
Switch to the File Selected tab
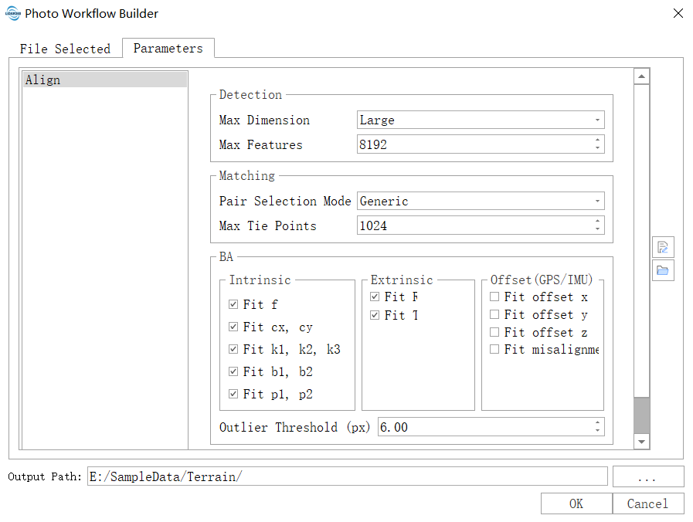(65, 49)
